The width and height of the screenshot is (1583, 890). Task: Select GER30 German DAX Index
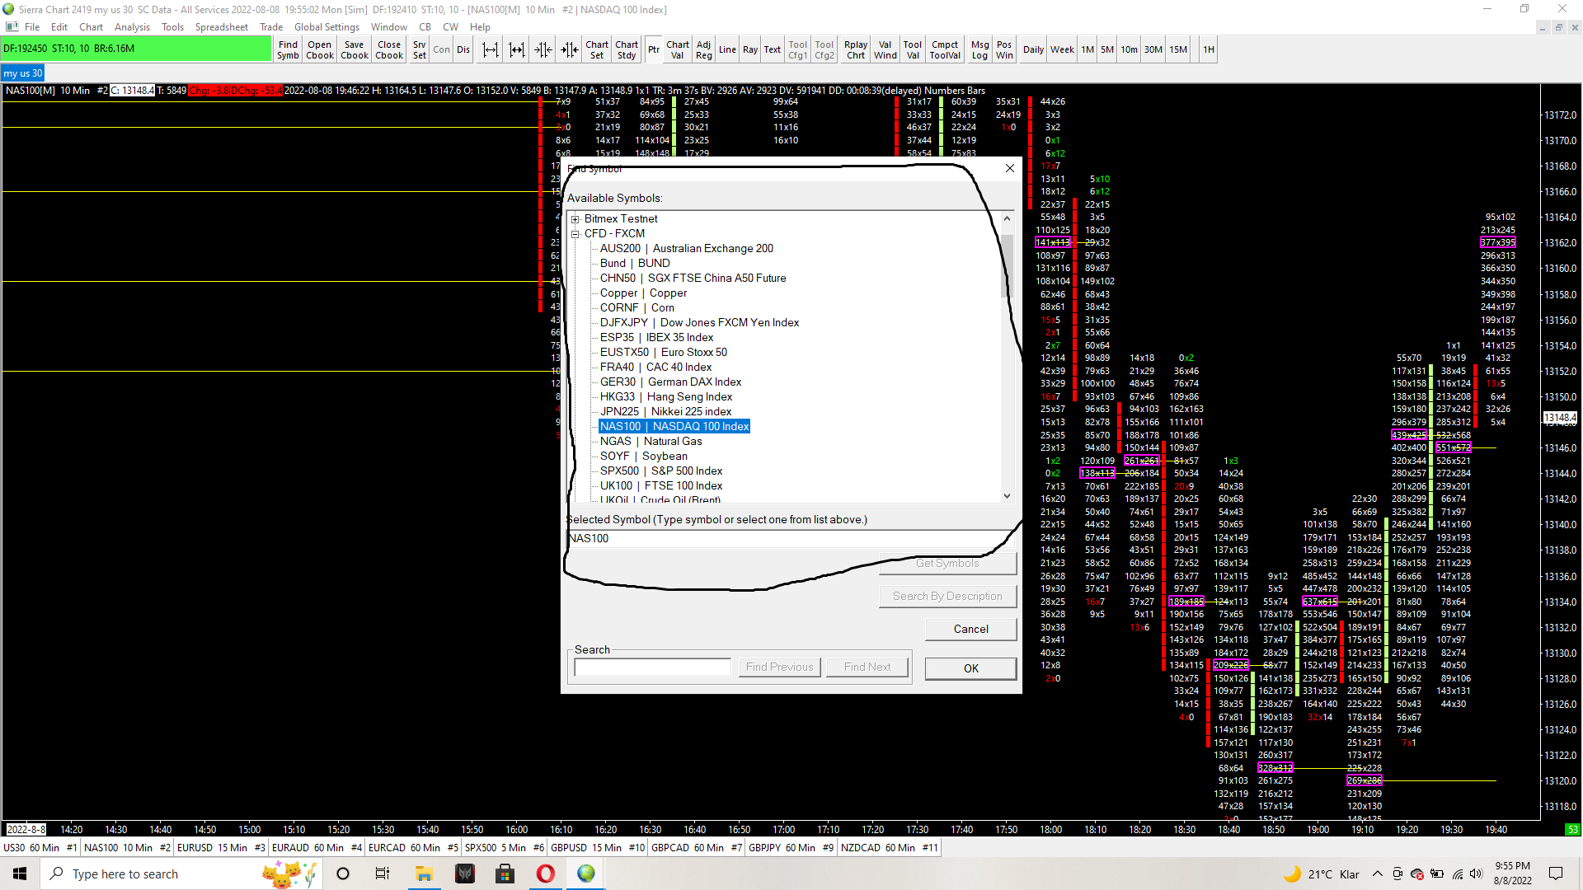(x=670, y=382)
